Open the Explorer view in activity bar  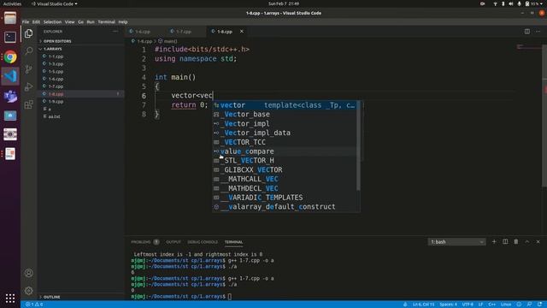[28, 33]
